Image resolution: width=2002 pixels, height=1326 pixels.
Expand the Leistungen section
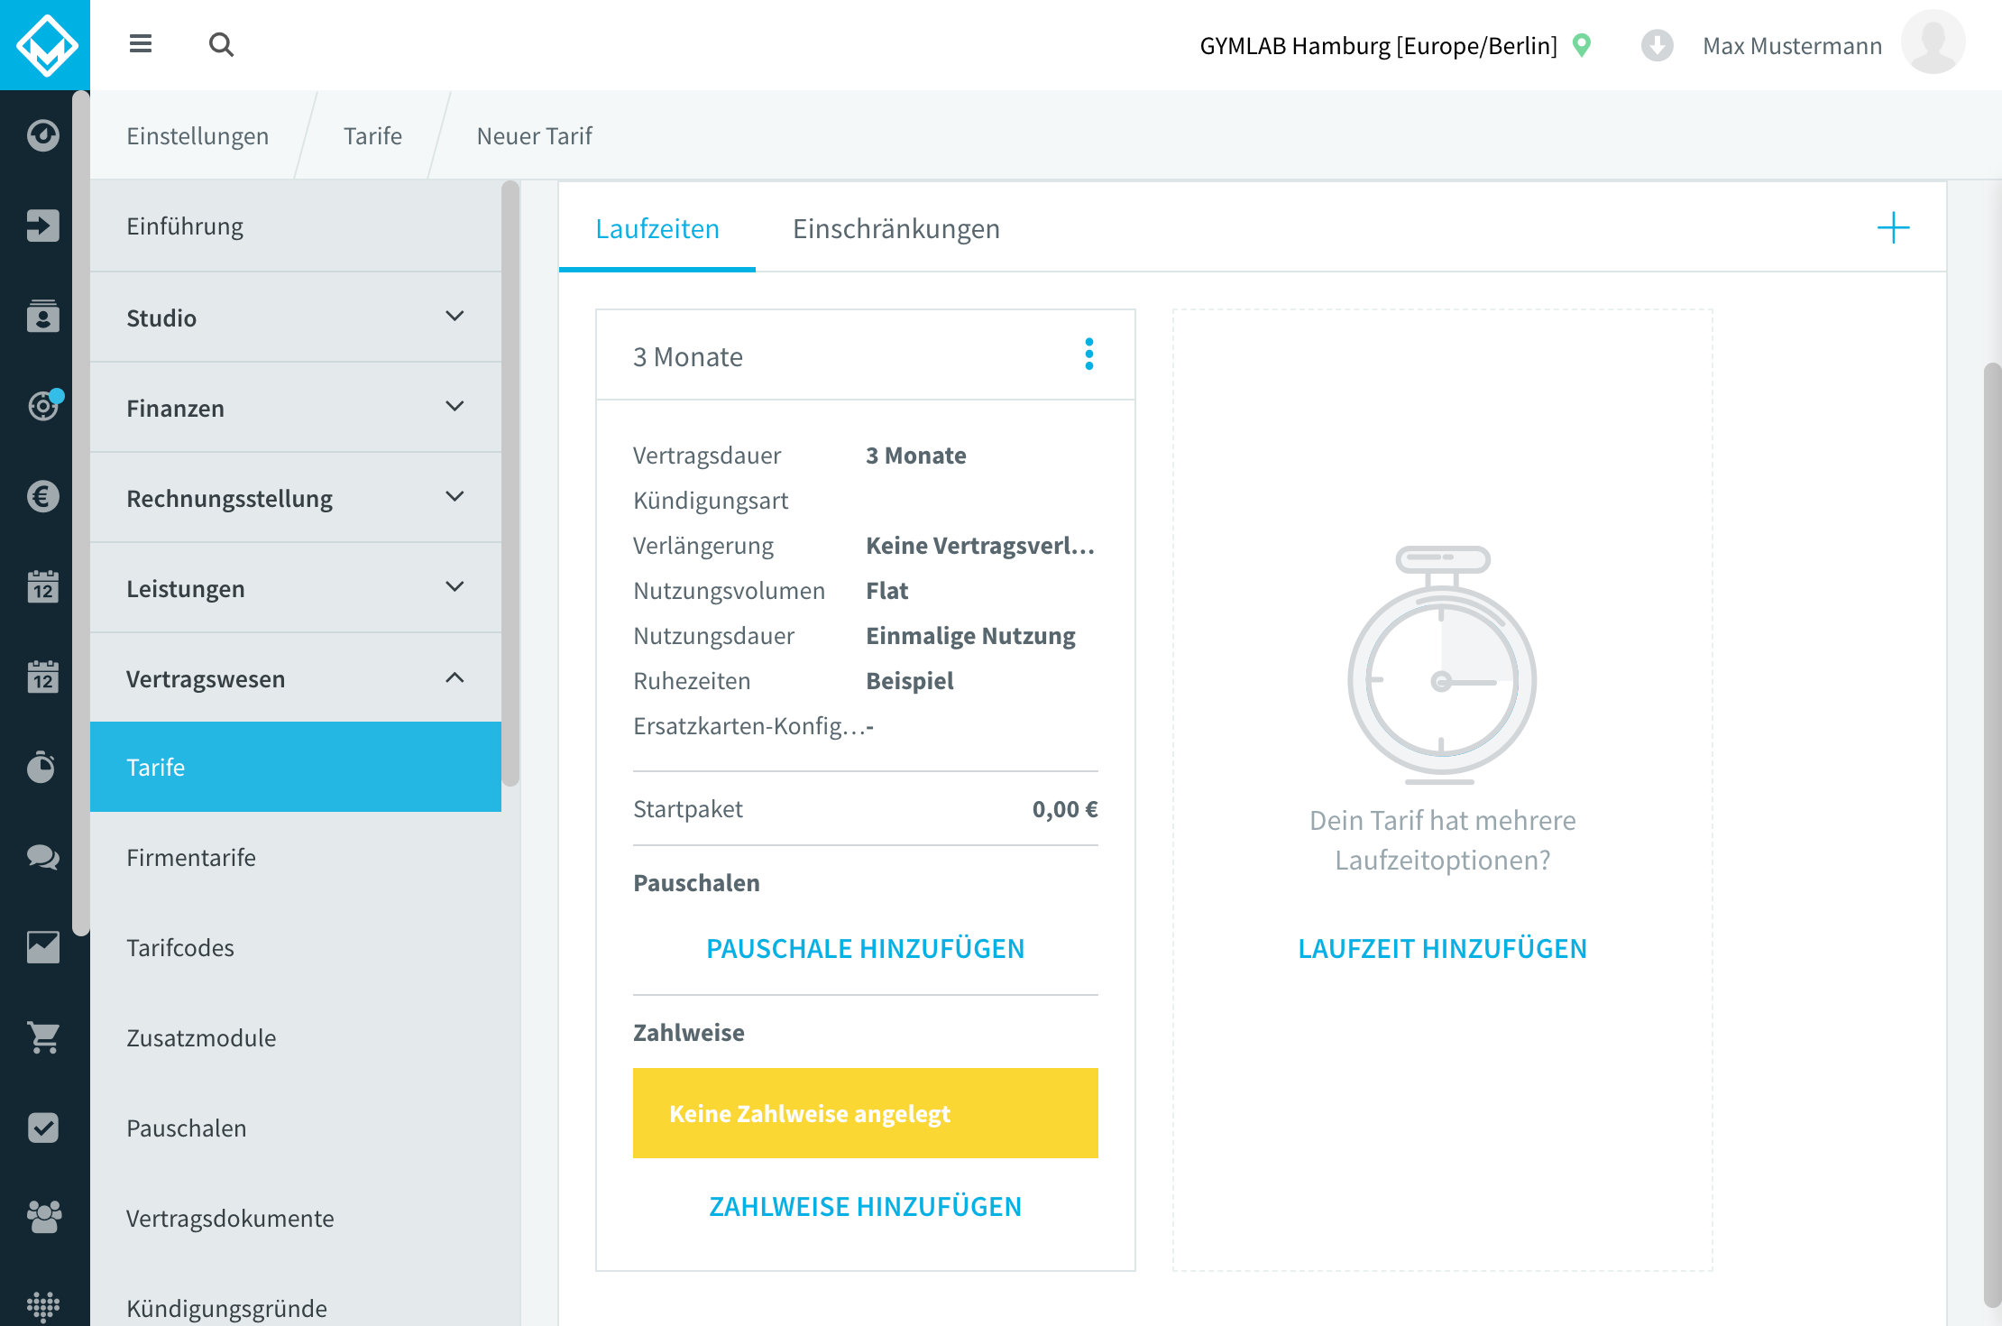coord(296,588)
